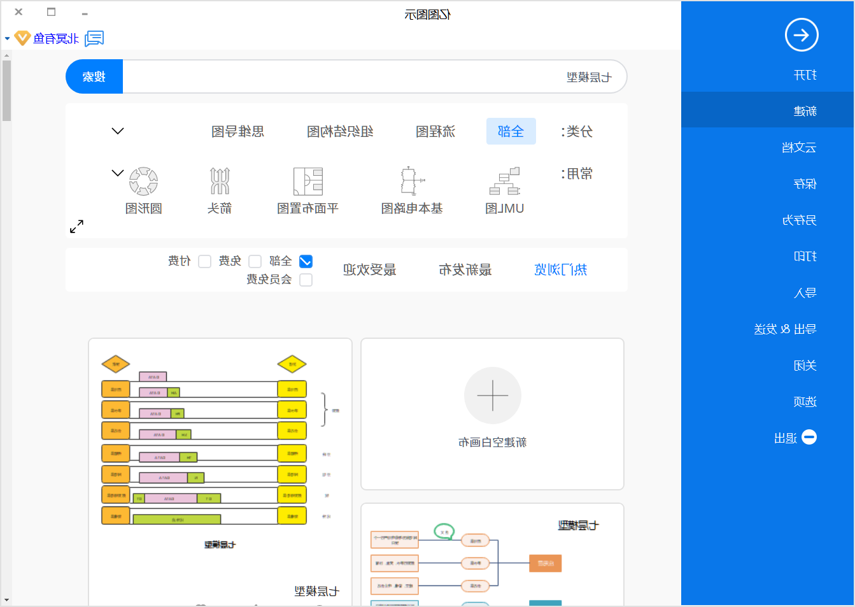The image size is (855, 607).
Task: Click the 分类: label
Action: [577, 131]
